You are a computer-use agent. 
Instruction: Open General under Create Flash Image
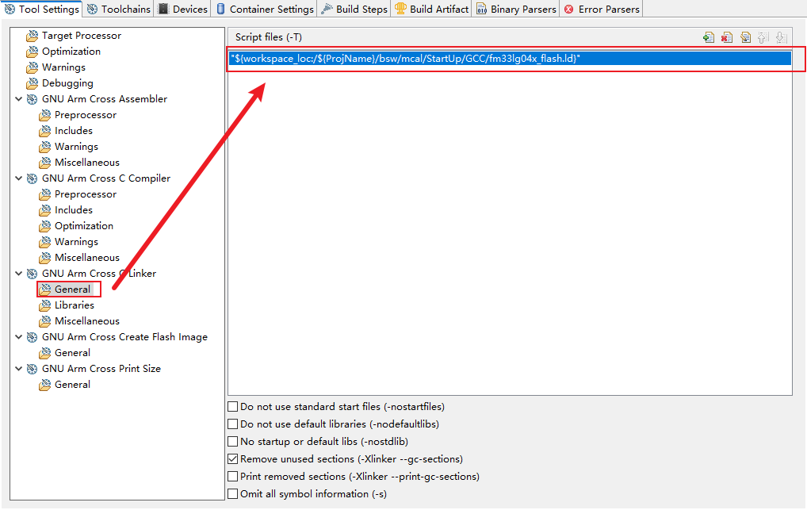coord(73,353)
